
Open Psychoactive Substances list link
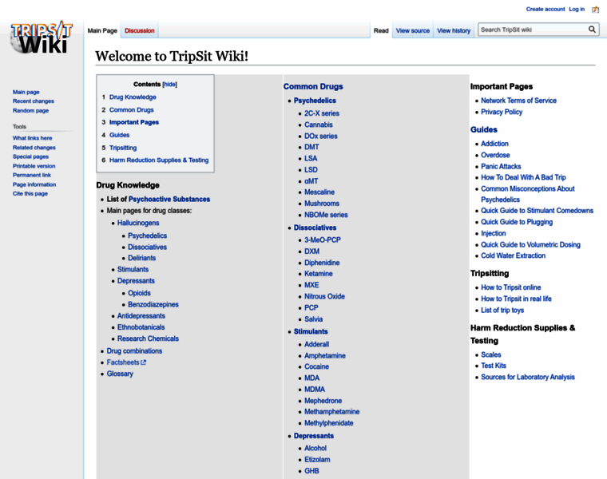point(169,200)
